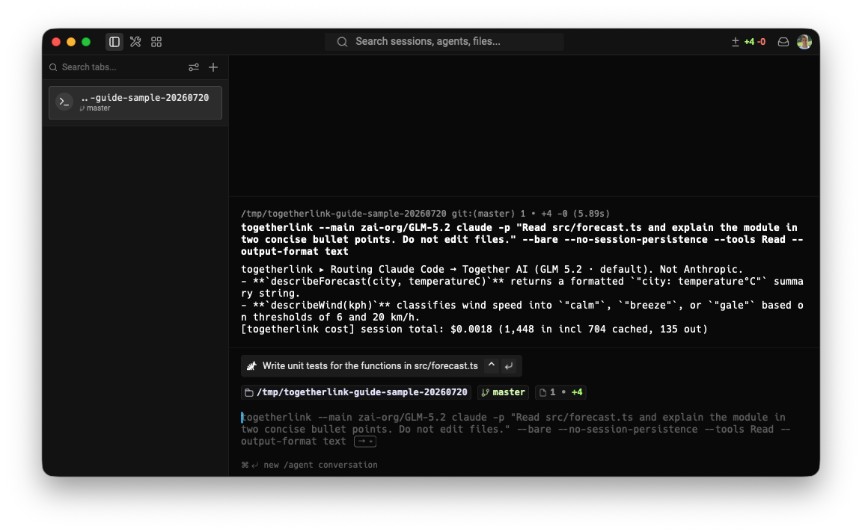Open the inbox notifications icon
The height and width of the screenshot is (532, 862).
pyautogui.click(x=783, y=42)
